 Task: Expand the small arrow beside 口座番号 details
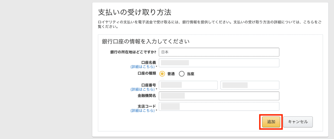point(156,90)
